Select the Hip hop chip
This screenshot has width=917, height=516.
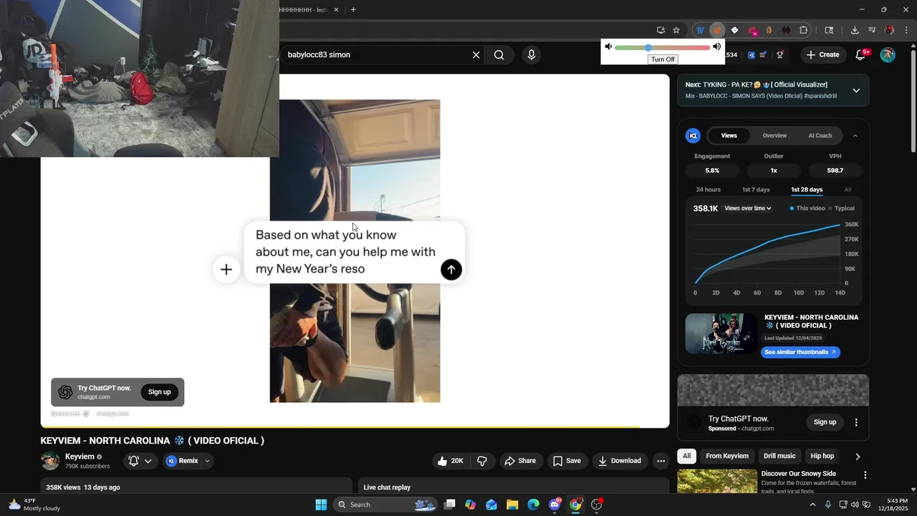tap(822, 456)
